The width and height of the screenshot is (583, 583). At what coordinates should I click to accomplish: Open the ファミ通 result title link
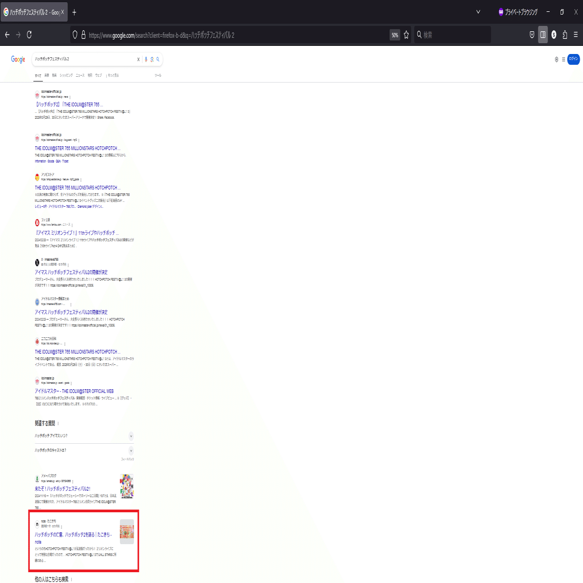77,233
